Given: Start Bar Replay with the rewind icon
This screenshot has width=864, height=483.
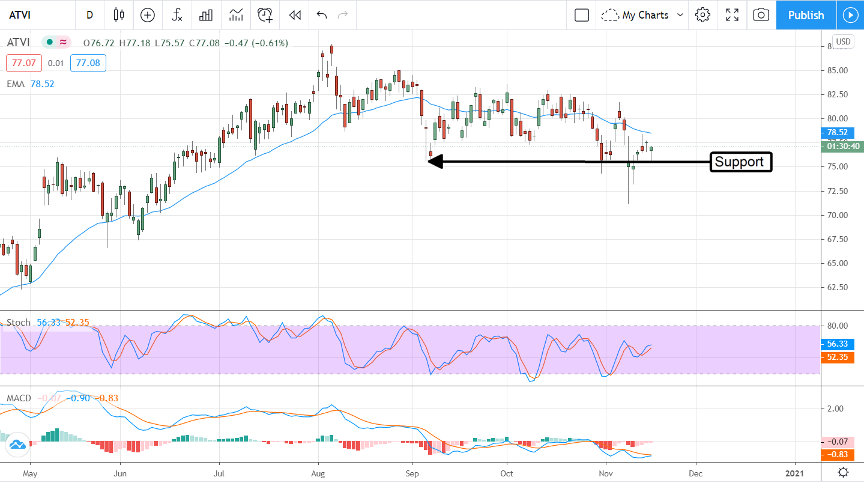Looking at the screenshot, I should [x=294, y=15].
